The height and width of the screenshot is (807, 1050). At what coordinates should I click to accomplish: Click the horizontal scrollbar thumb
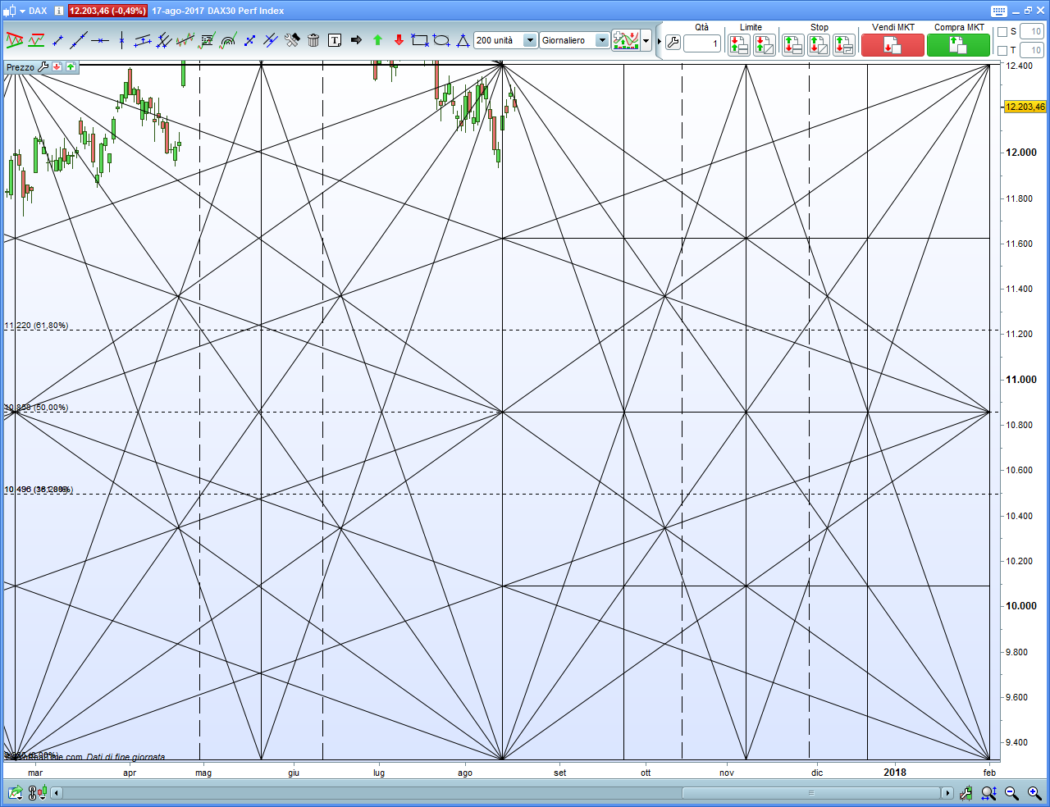(811, 793)
